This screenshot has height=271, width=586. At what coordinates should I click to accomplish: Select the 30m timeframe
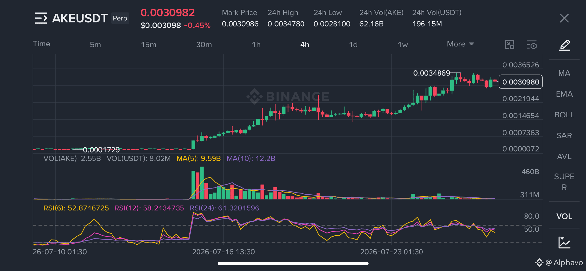point(204,45)
